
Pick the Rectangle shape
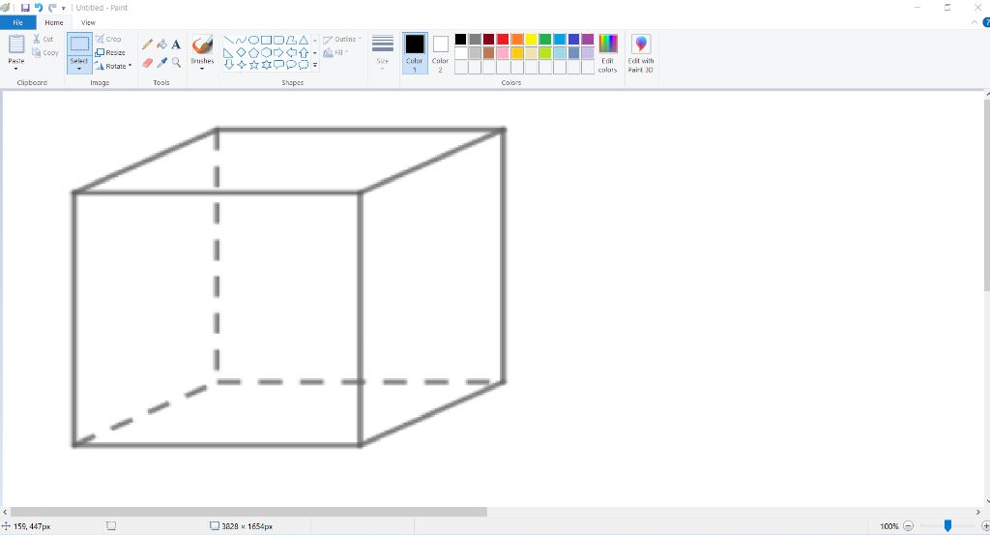pyautogui.click(x=266, y=40)
